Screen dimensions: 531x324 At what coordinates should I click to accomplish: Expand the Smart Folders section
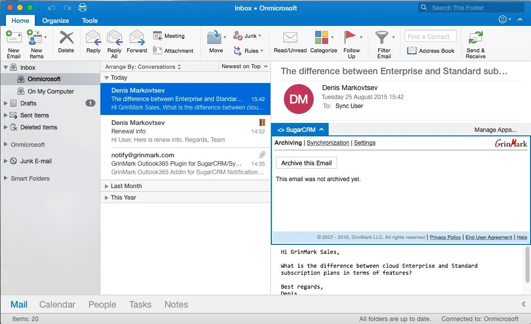coord(5,178)
